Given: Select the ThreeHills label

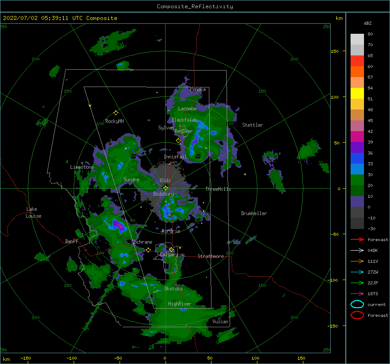Looking at the screenshot, I should tap(218, 189).
